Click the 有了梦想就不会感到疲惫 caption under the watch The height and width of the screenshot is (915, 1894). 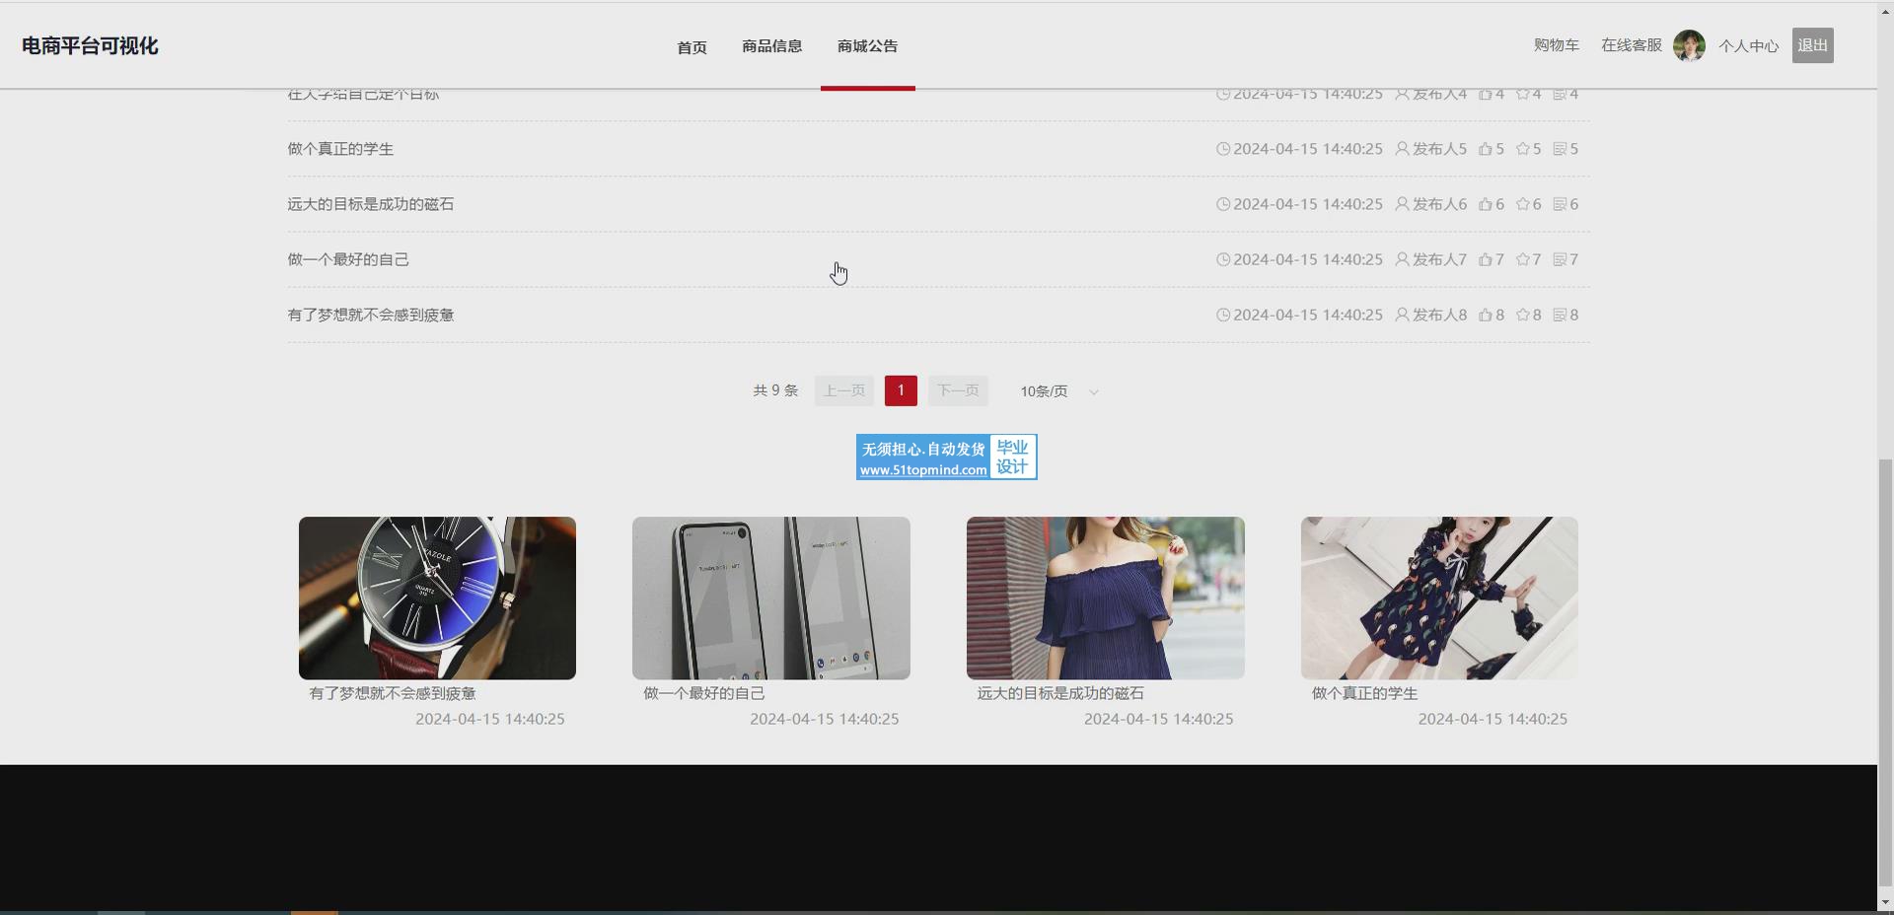point(393,693)
